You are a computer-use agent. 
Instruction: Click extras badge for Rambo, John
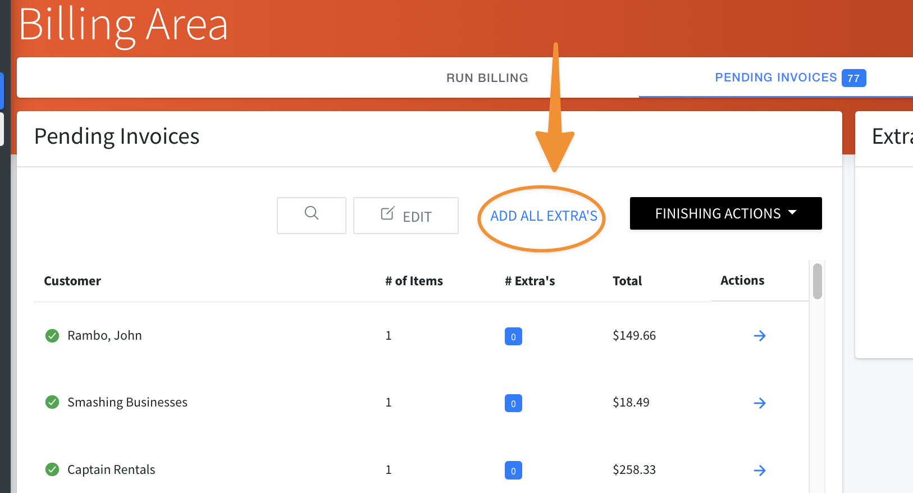[513, 336]
